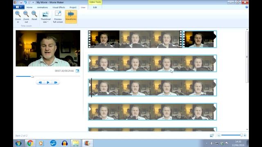Expand the Customize Quick Access Toolbar arrow
This screenshot has height=147, width=262.
33,2
